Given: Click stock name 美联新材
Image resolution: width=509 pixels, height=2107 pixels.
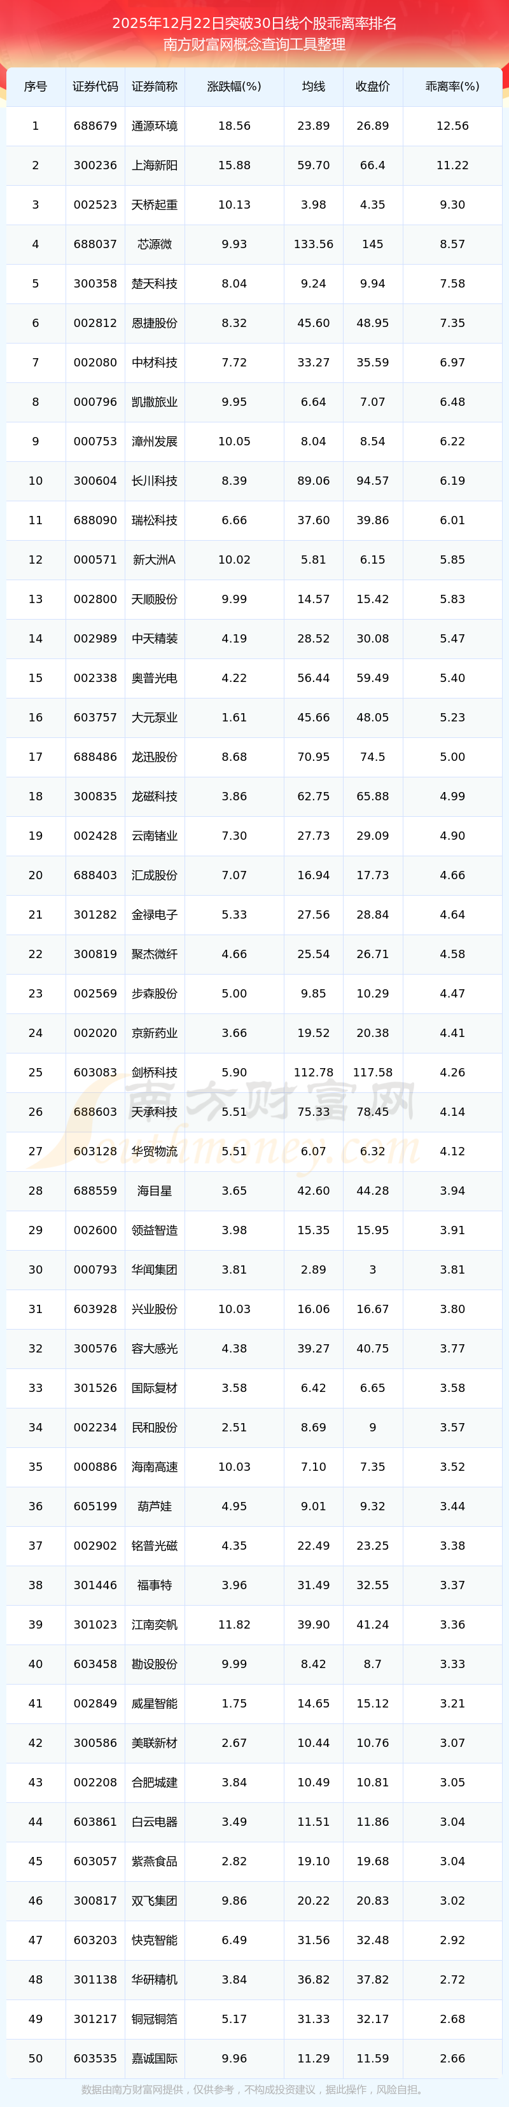Looking at the screenshot, I should (x=155, y=1742).
